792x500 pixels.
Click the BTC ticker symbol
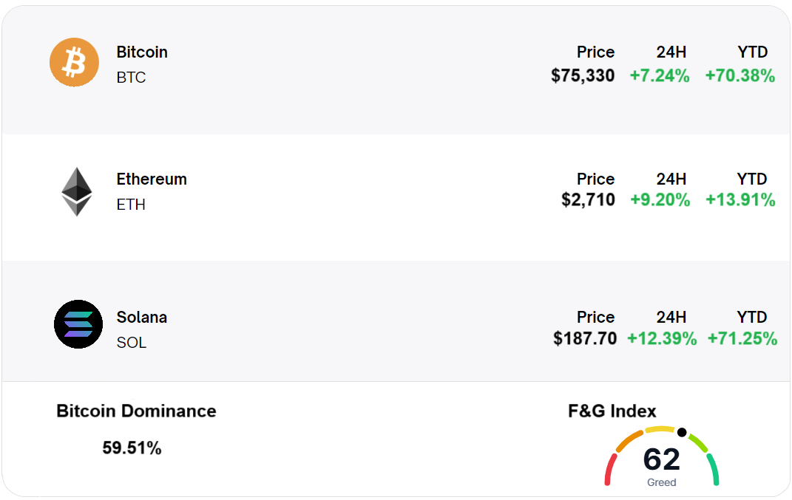[x=131, y=78]
